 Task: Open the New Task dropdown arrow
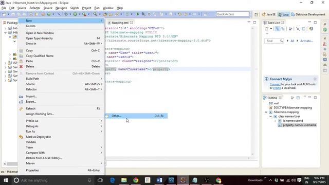point(271,29)
